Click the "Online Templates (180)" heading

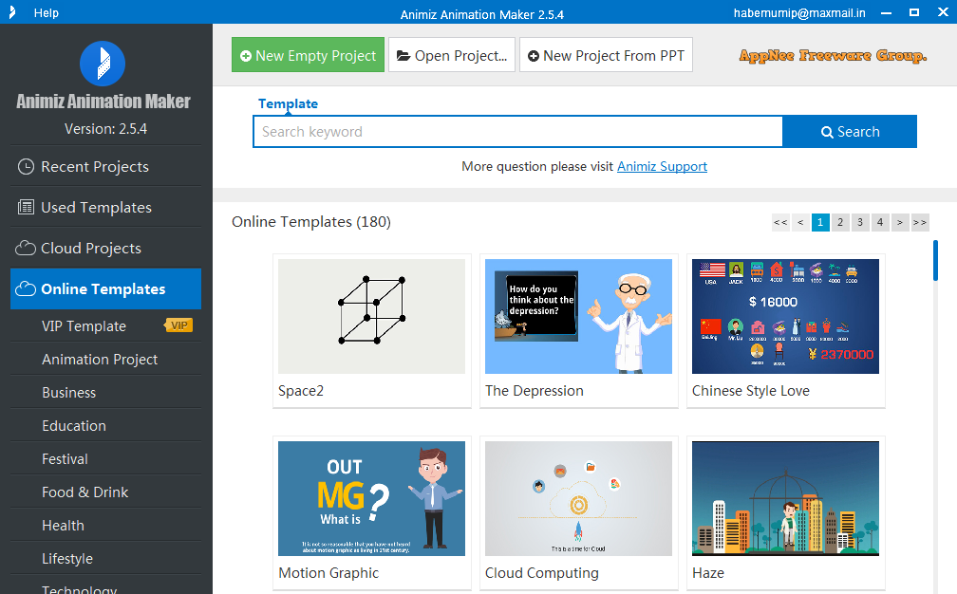[311, 222]
